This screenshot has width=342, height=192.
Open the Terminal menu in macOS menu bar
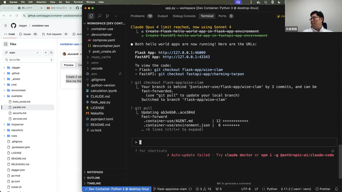click(x=78, y=2)
